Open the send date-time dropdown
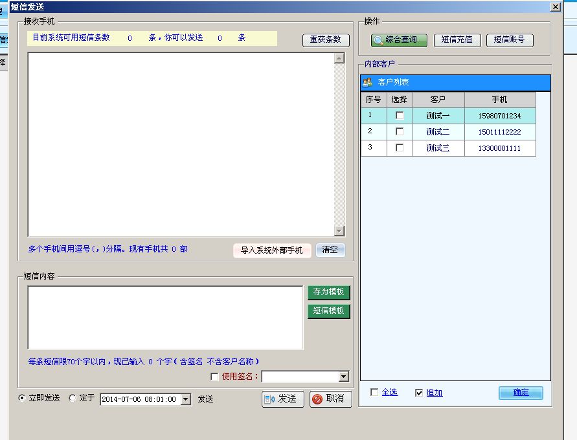 (x=186, y=400)
